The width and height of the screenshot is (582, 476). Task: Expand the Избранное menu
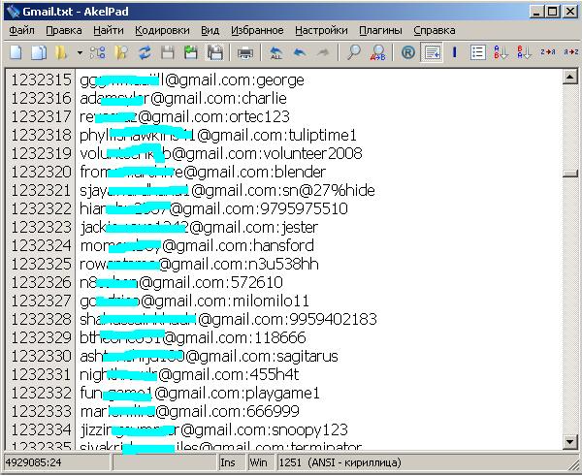click(x=257, y=30)
